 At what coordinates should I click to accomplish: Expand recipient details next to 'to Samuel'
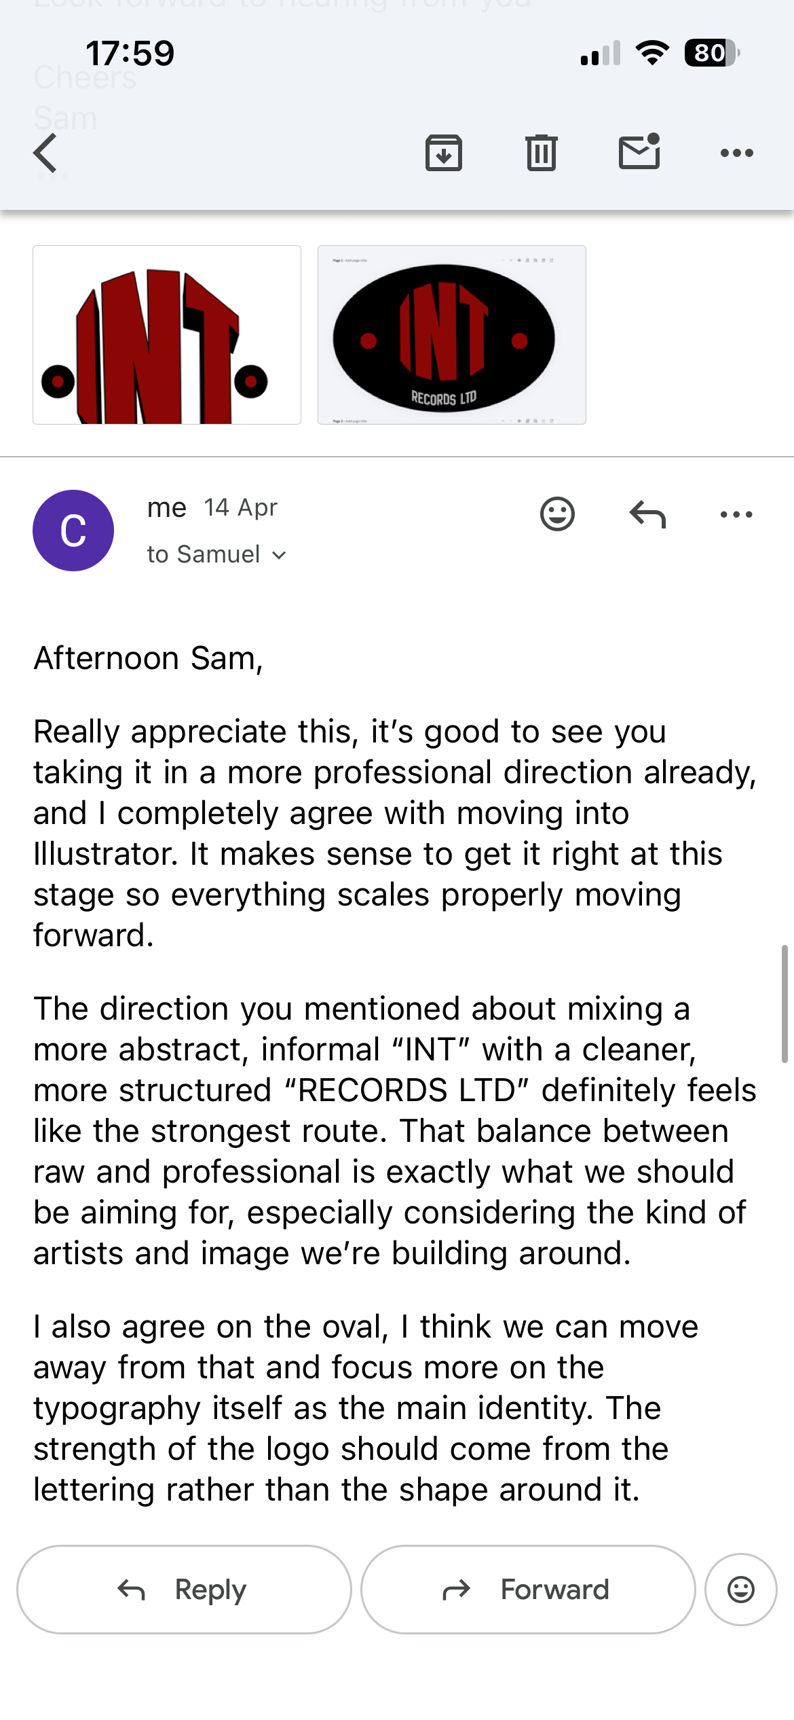tap(279, 556)
